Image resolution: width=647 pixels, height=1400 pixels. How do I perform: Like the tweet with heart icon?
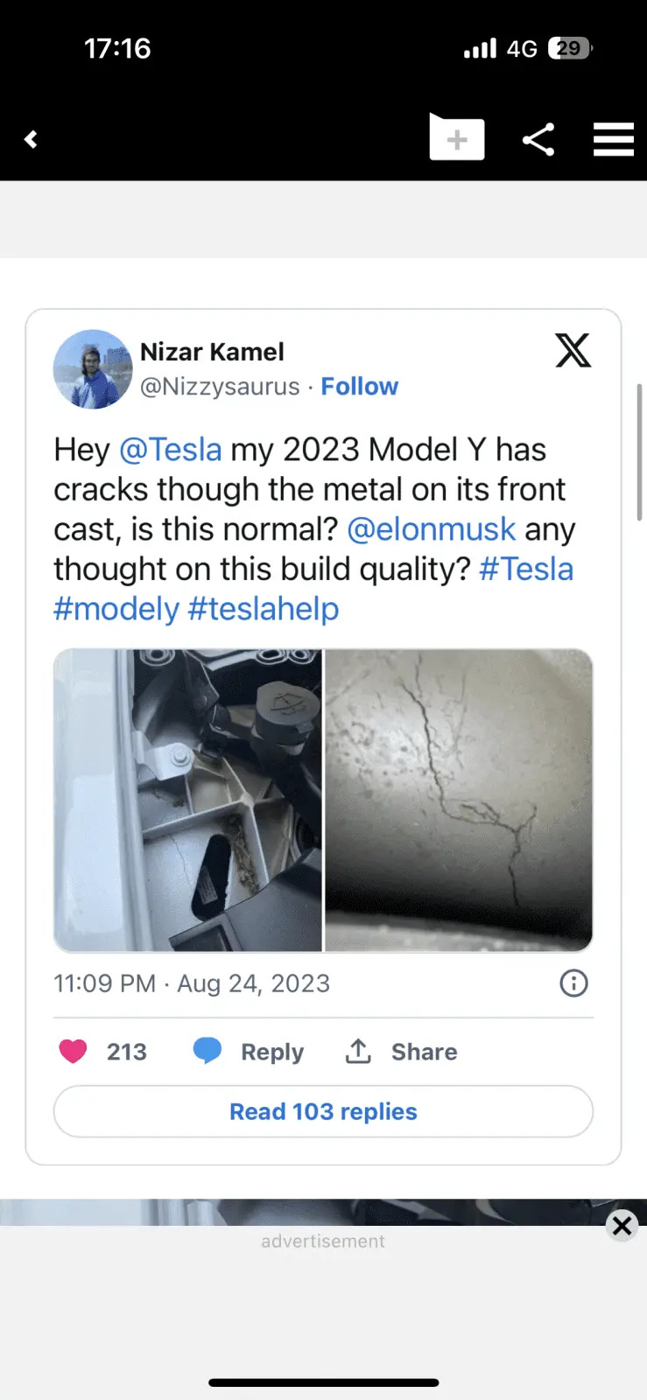(74, 1051)
